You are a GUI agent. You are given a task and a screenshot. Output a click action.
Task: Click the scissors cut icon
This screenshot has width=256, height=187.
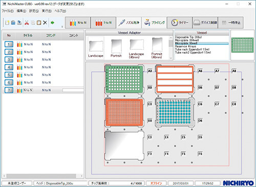click(x=27, y=23)
